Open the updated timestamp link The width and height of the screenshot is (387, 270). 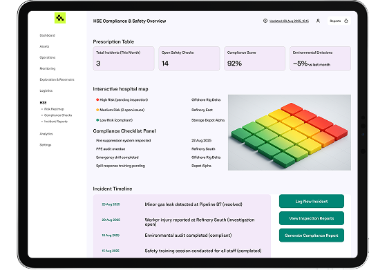[289, 21]
